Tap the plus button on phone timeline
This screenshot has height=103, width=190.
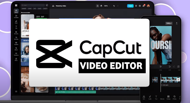point(178,80)
